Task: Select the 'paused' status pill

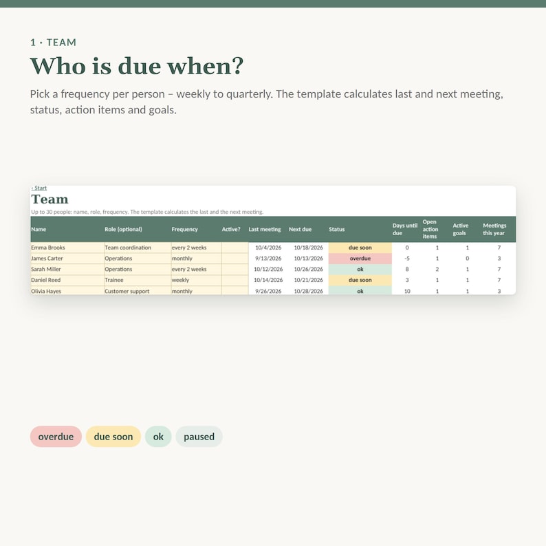Action: pos(199,436)
